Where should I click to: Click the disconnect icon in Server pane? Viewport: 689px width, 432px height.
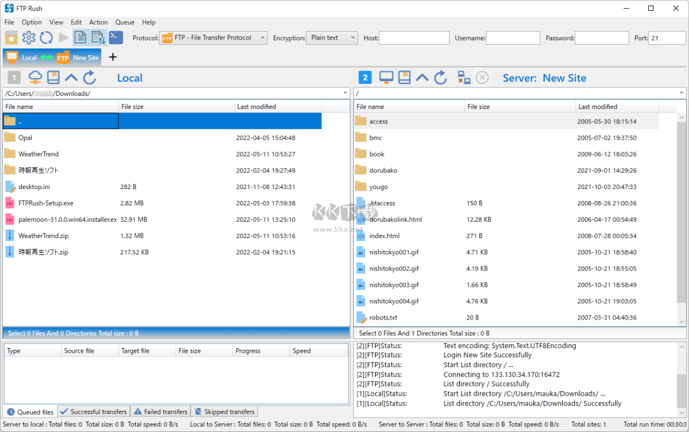pos(464,78)
